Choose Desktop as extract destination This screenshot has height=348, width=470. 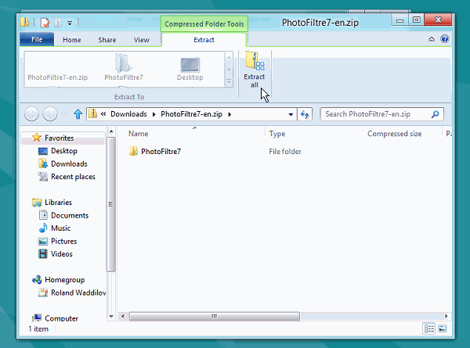click(190, 69)
